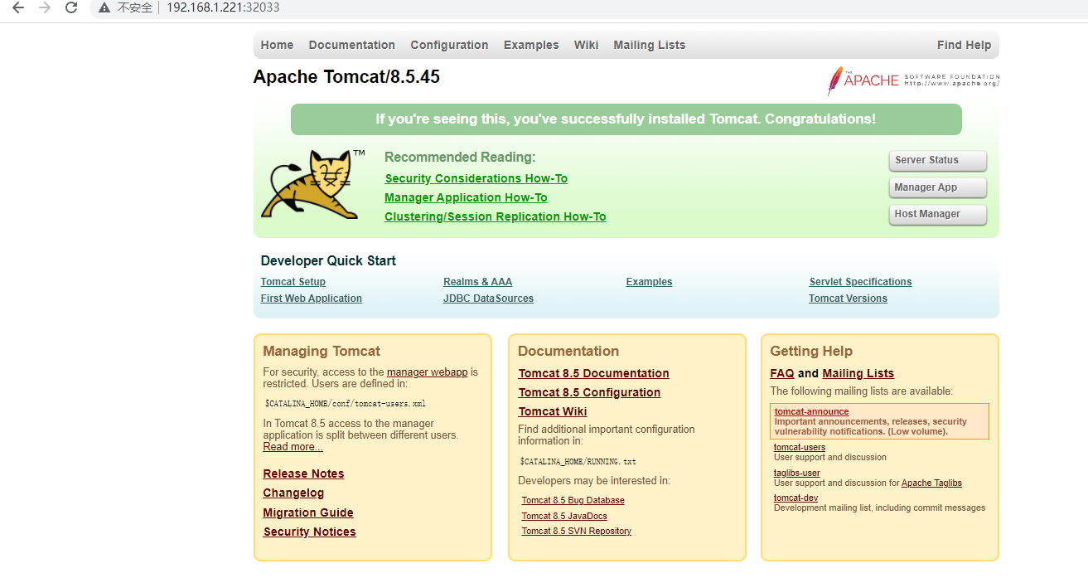Screen dimensions: 1088x578
Task: Open the taglibs-user mailing list link
Action: point(797,473)
